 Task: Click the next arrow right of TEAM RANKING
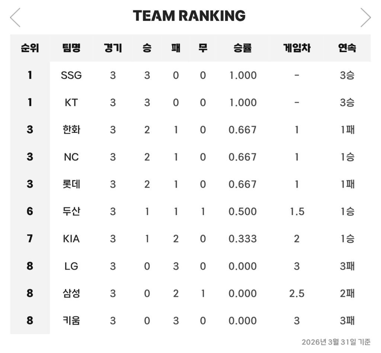365,17
